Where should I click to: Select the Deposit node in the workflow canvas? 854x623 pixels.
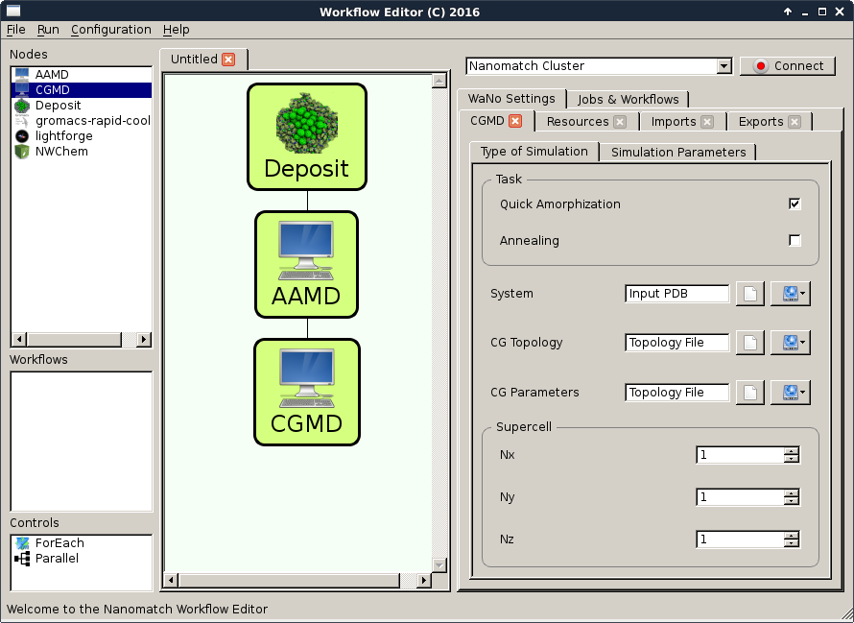306,136
